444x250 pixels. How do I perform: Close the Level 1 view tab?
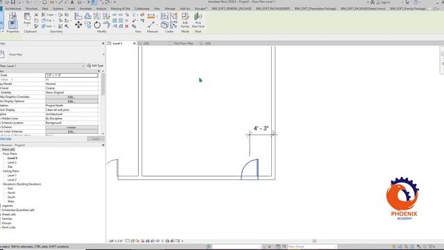(x=134, y=43)
